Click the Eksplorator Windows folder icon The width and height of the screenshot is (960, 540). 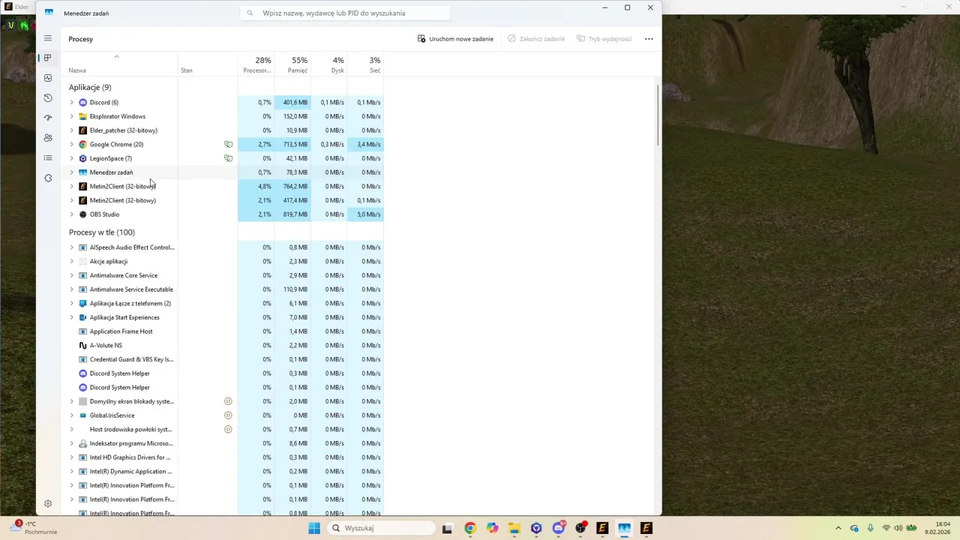pos(83,116)
